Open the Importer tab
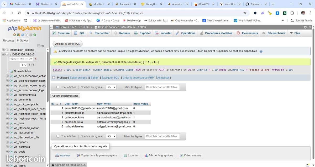 pos(163,33)
